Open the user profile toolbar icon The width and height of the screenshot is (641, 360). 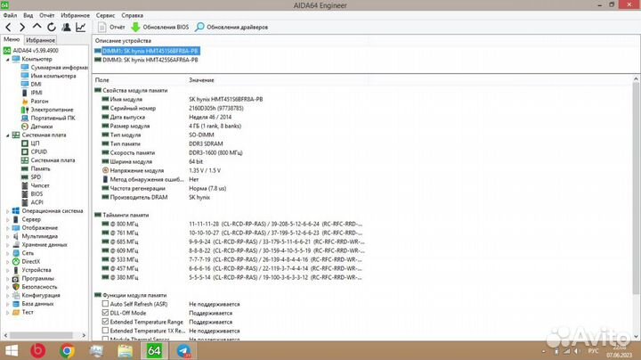[x=66, y=27]
